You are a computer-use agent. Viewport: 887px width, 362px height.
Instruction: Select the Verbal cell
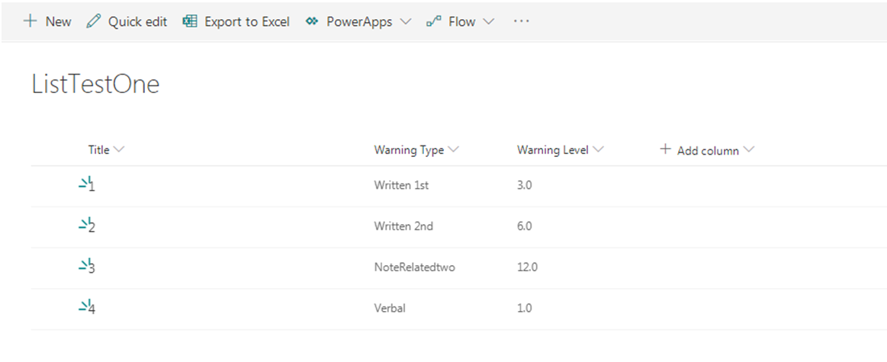[x=390, y=308]
